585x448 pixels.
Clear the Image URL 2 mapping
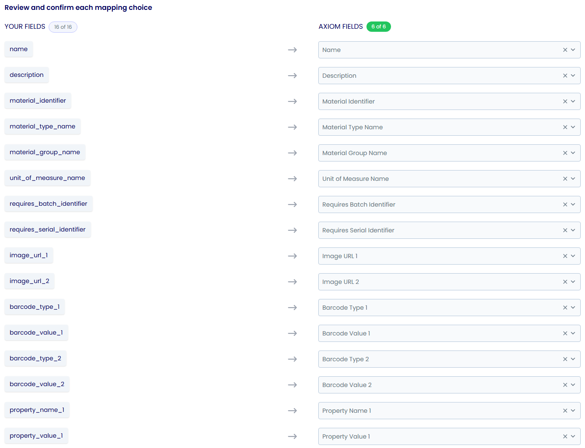coord(565,282)
